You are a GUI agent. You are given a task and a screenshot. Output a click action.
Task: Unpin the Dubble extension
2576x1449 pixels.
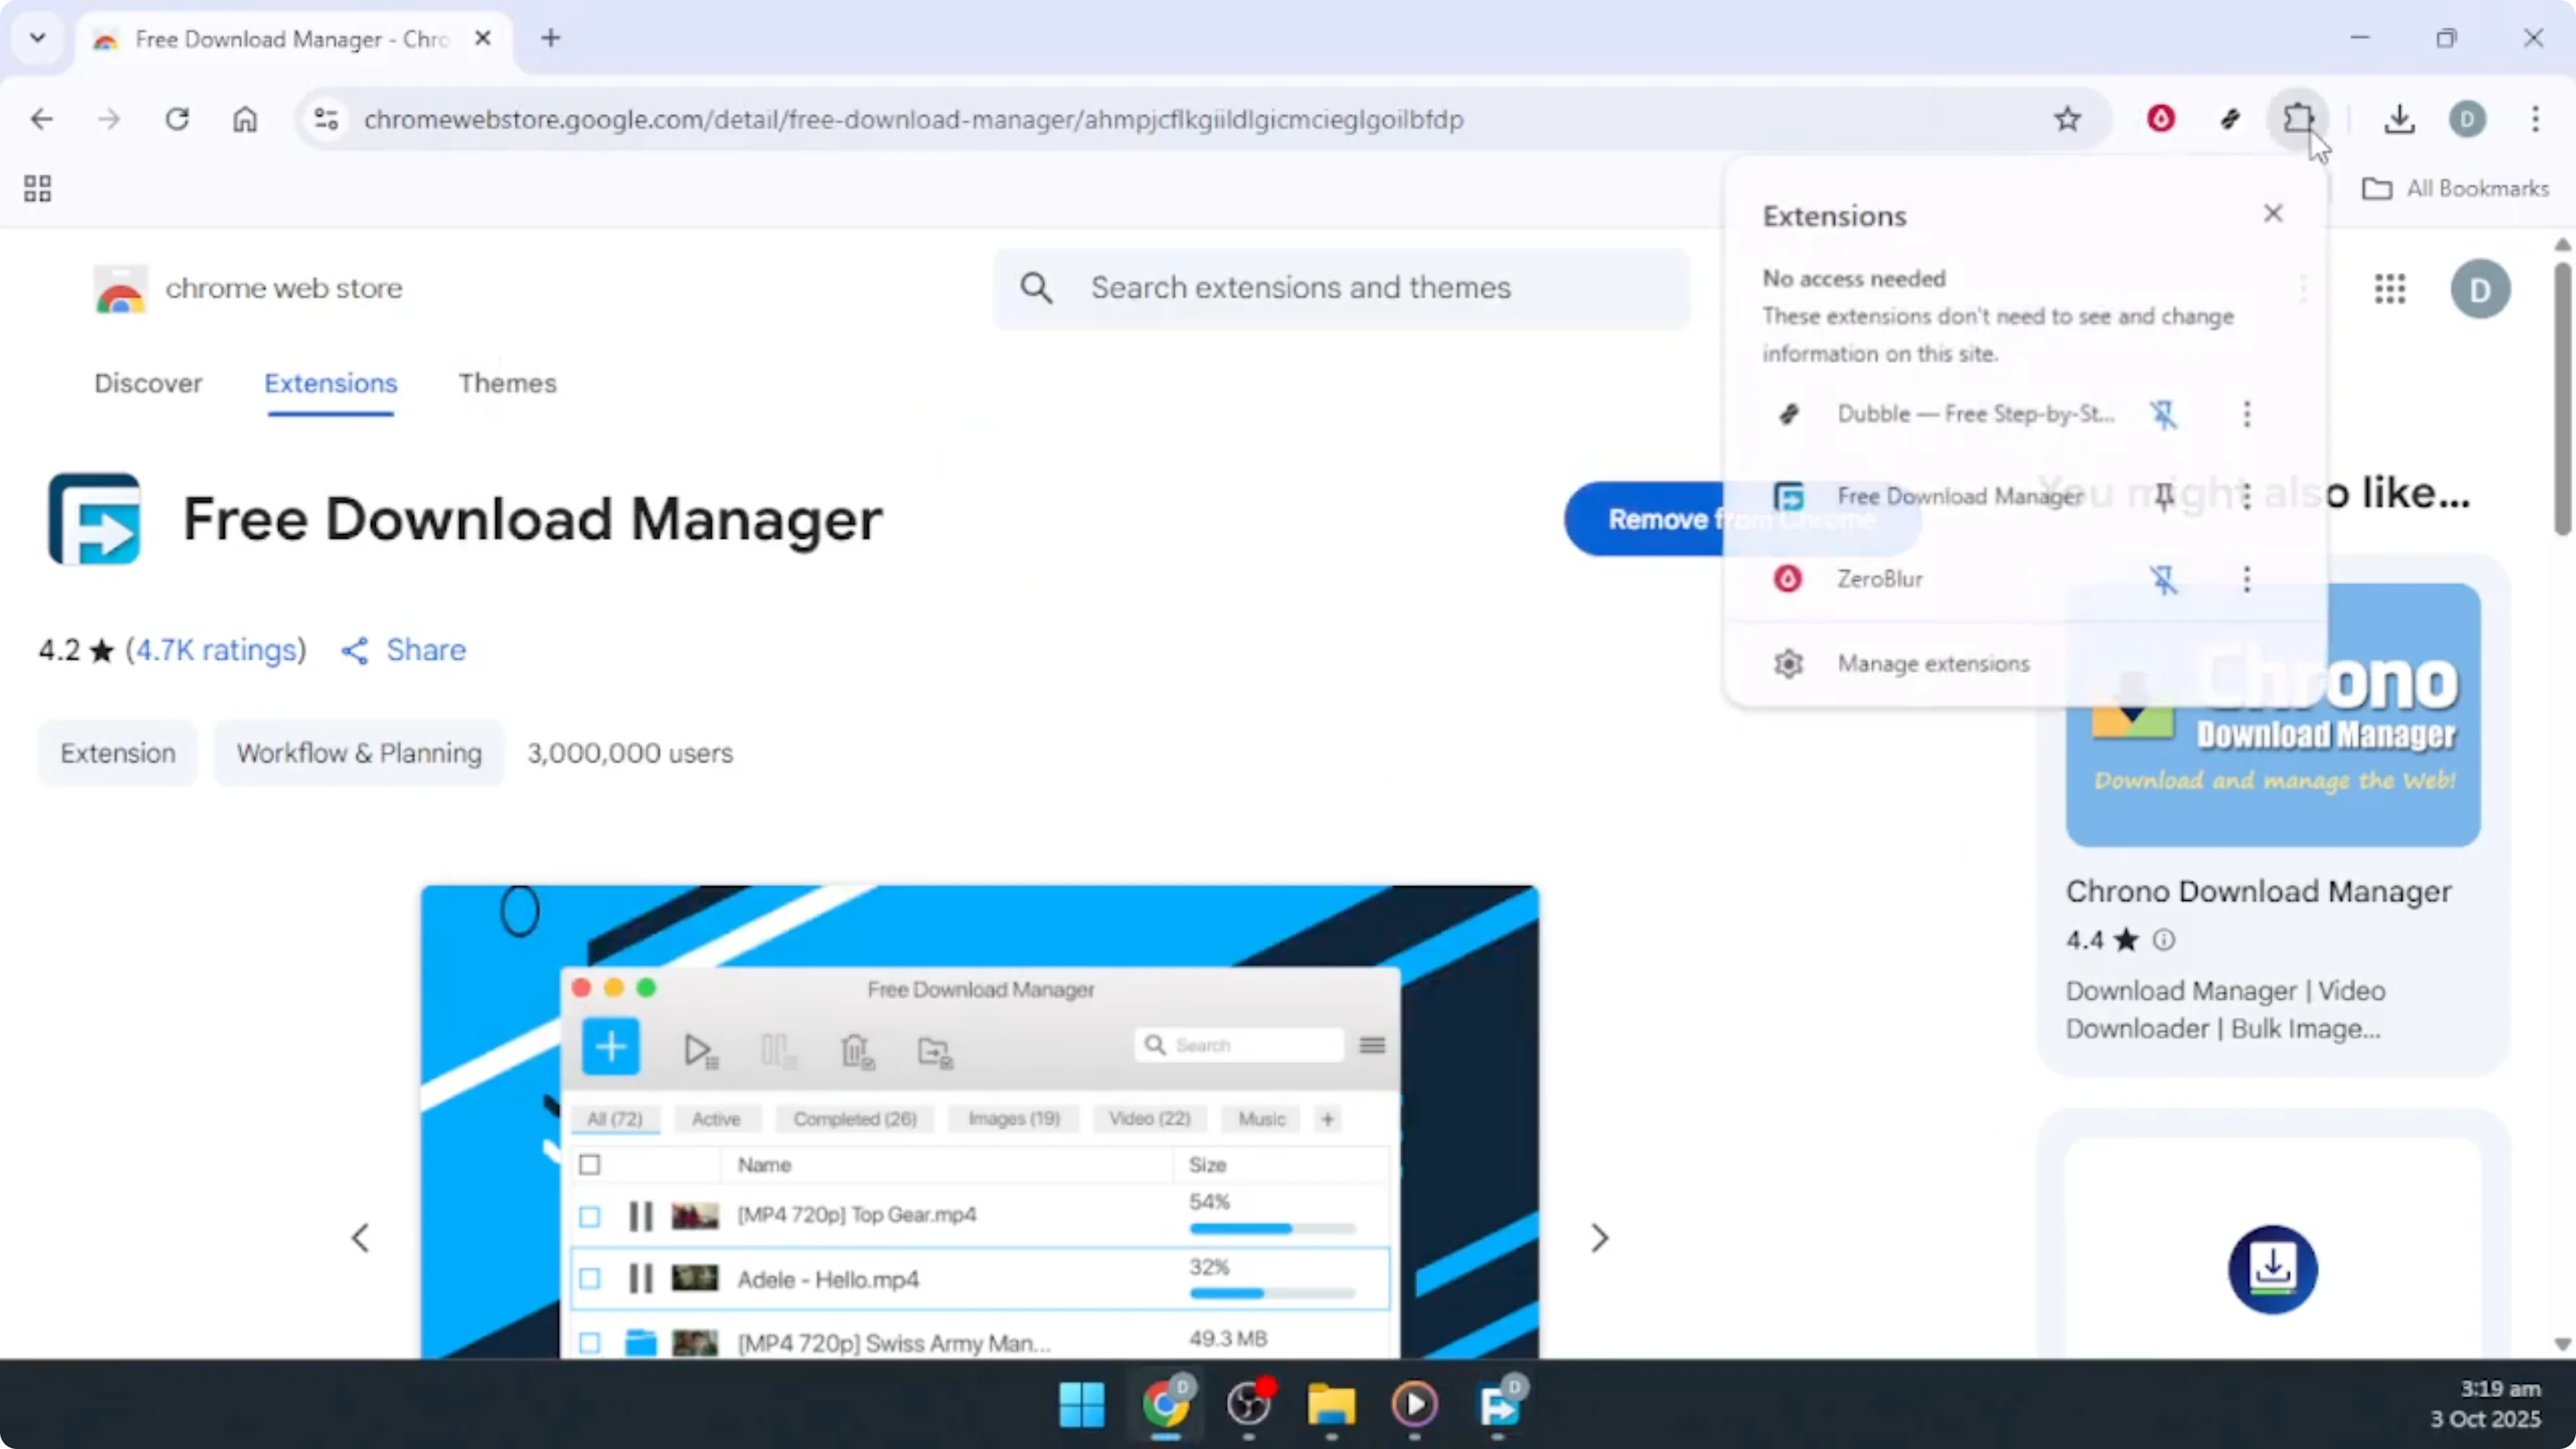(x=2165, y=414)
